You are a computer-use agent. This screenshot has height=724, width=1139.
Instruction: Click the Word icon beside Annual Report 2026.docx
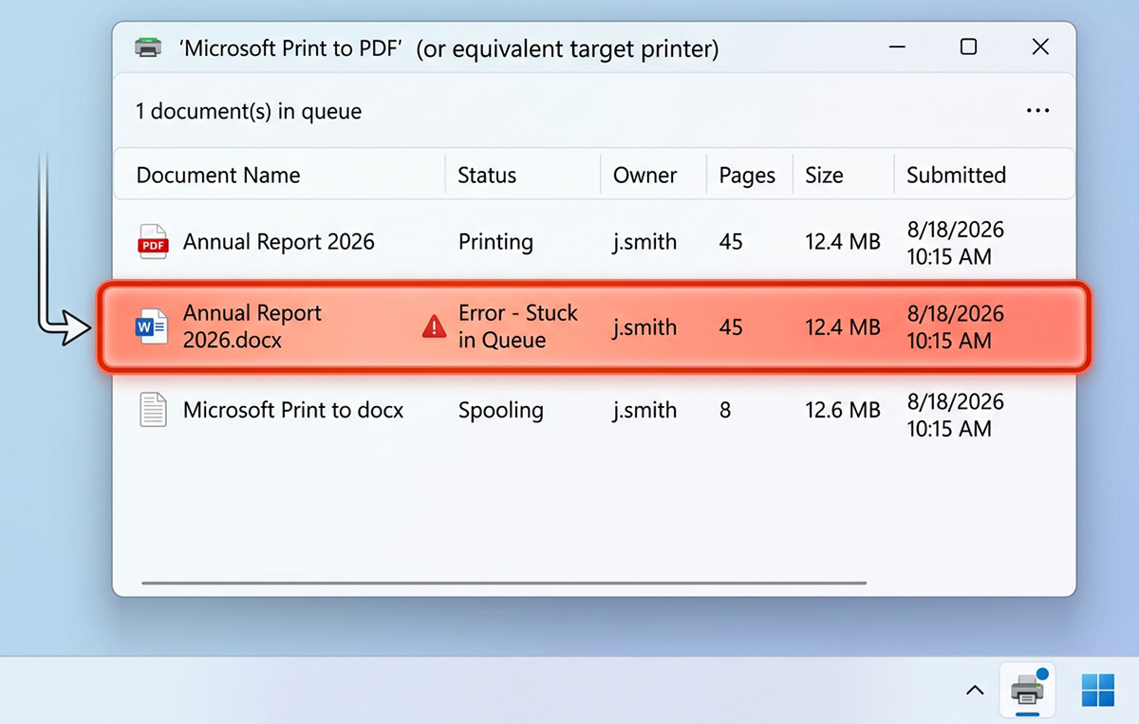coord(153,327)
